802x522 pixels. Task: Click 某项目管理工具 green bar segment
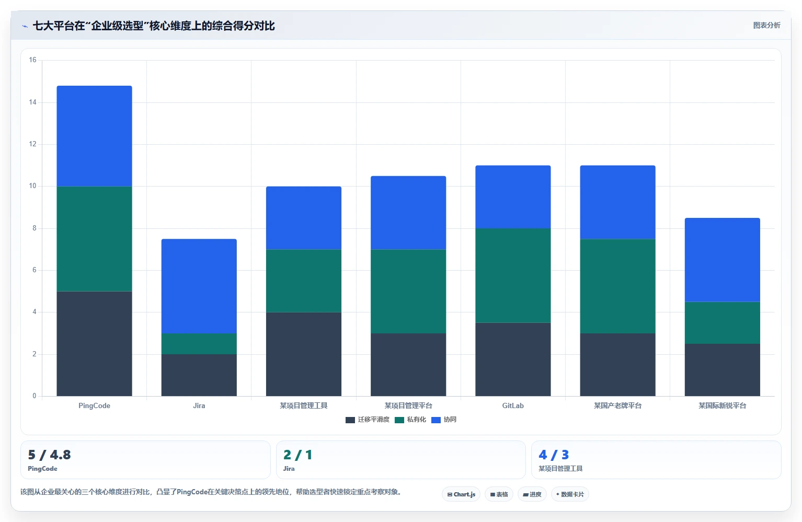(304, 281)
